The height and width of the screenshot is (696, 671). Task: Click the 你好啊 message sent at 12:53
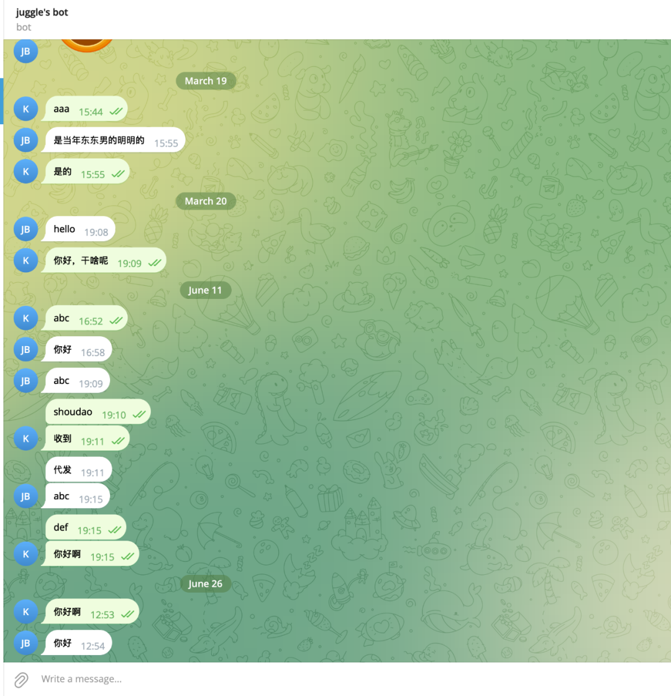[90, 611]
